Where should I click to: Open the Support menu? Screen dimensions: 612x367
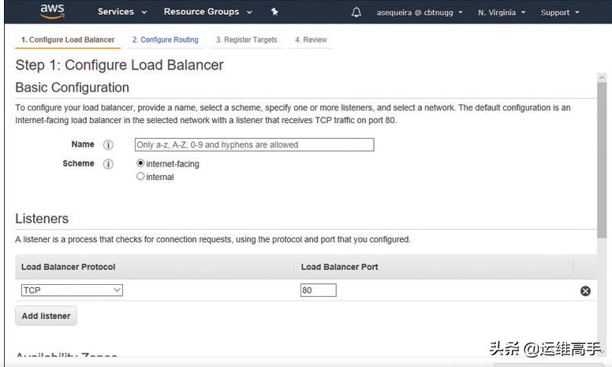[560, 13]
